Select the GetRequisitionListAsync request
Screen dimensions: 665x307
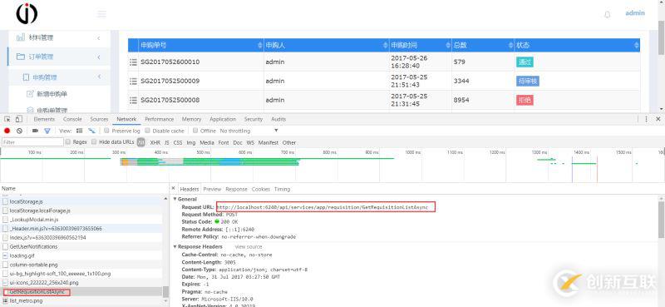pos(81,292)
